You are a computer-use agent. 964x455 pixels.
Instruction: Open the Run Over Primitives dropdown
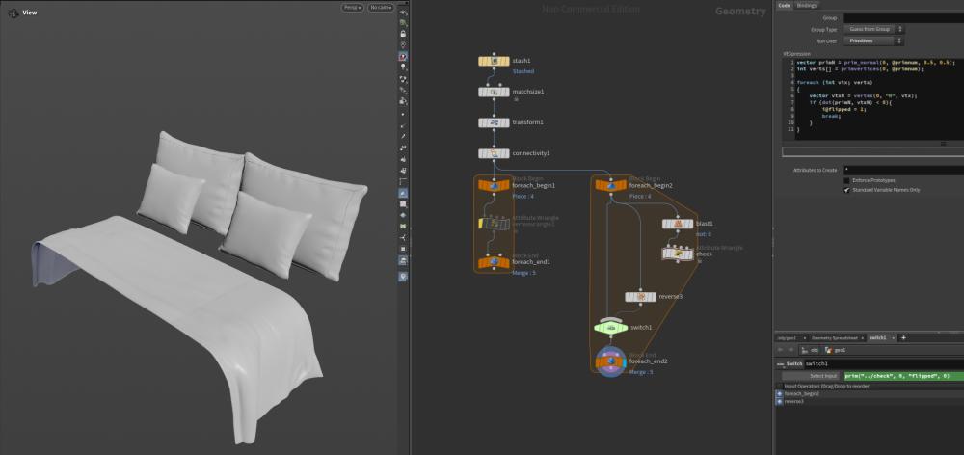873,40
